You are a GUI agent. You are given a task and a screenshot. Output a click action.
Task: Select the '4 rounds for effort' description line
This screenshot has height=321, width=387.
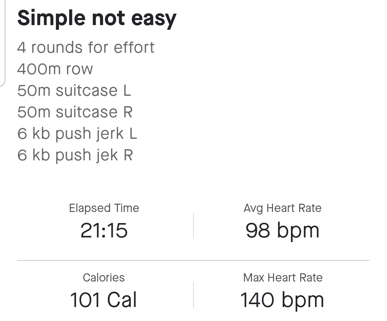coord(86,47)
